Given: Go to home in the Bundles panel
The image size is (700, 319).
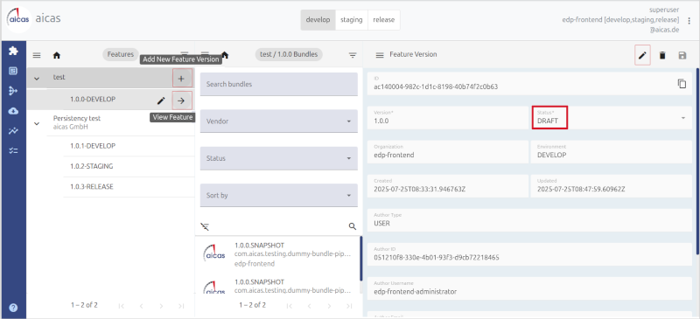Looking at the screenshot, I should [x=225, y=55].
